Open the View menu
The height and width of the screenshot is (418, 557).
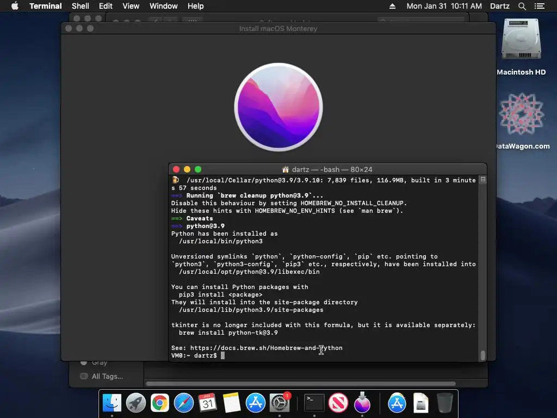pos(131,6)
